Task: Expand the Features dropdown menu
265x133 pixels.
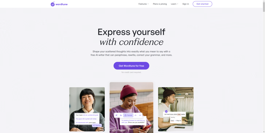Action: pyautogui.click(x=143, y=4)
